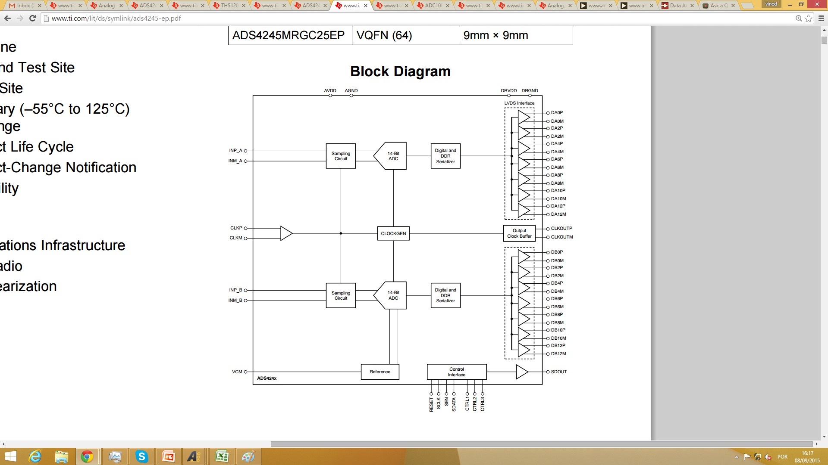
Task: Click the horizontal scrollbar thumb
Action: (x=542, y=444)
